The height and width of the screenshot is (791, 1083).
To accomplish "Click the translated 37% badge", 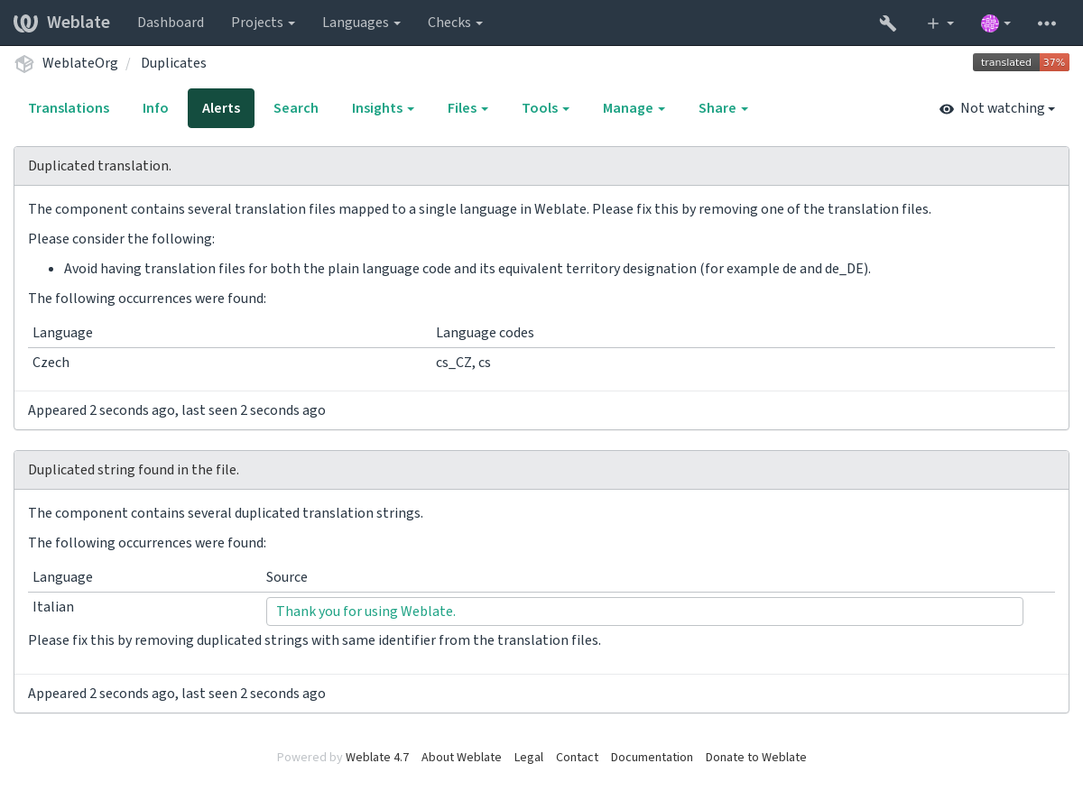I will [x=1021, y=62].
